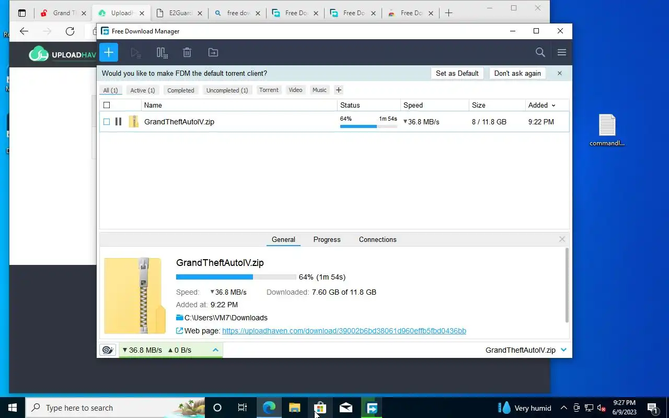Click the zip file icon in download row
This screenshot has width=669, height=418.
[x=134, y=122]
